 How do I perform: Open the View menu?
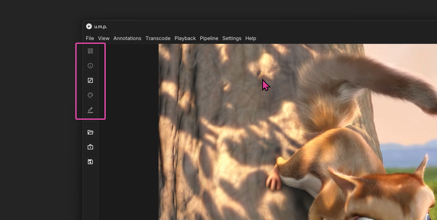pos(103,38)
